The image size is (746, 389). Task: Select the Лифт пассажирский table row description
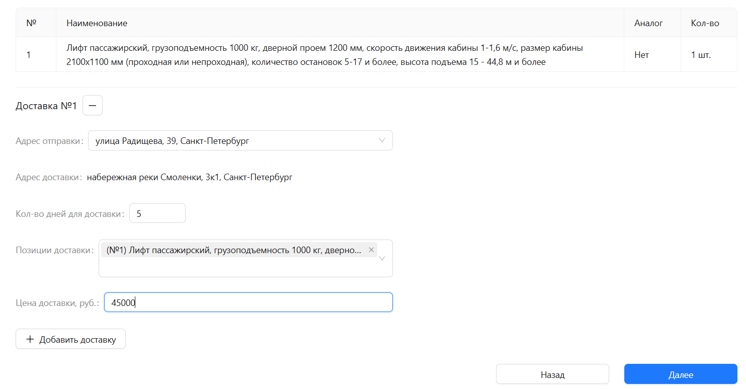pyautogui.click(x=324, y=55)
